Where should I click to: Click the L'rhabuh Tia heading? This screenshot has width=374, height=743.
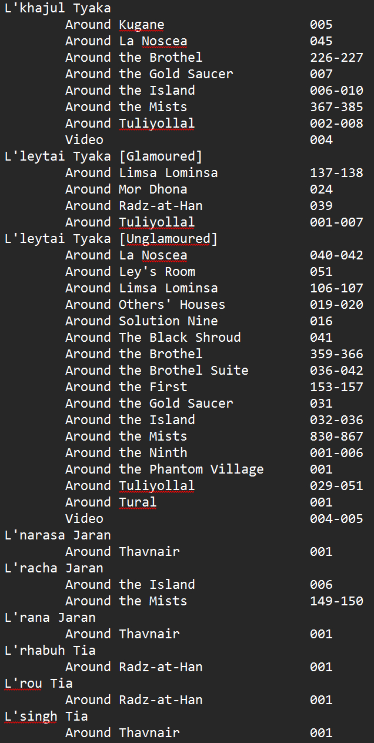coord(49,651)
